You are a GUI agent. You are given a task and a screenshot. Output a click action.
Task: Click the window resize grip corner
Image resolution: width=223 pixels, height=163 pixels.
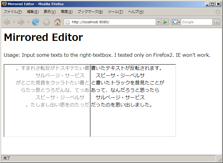point(220,160)
